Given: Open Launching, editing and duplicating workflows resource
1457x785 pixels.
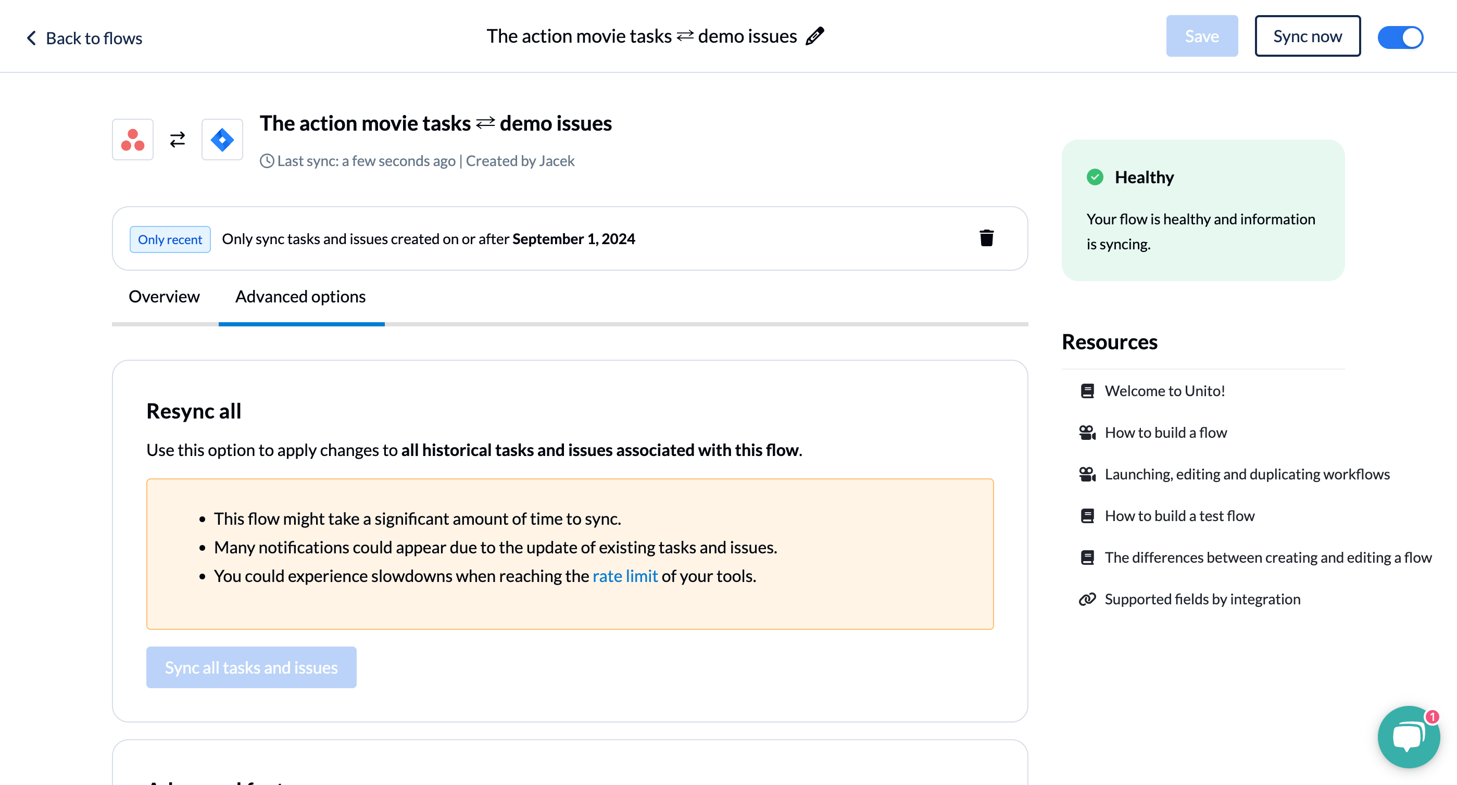Looking at the screenshot, I should tap(1247, 474).
